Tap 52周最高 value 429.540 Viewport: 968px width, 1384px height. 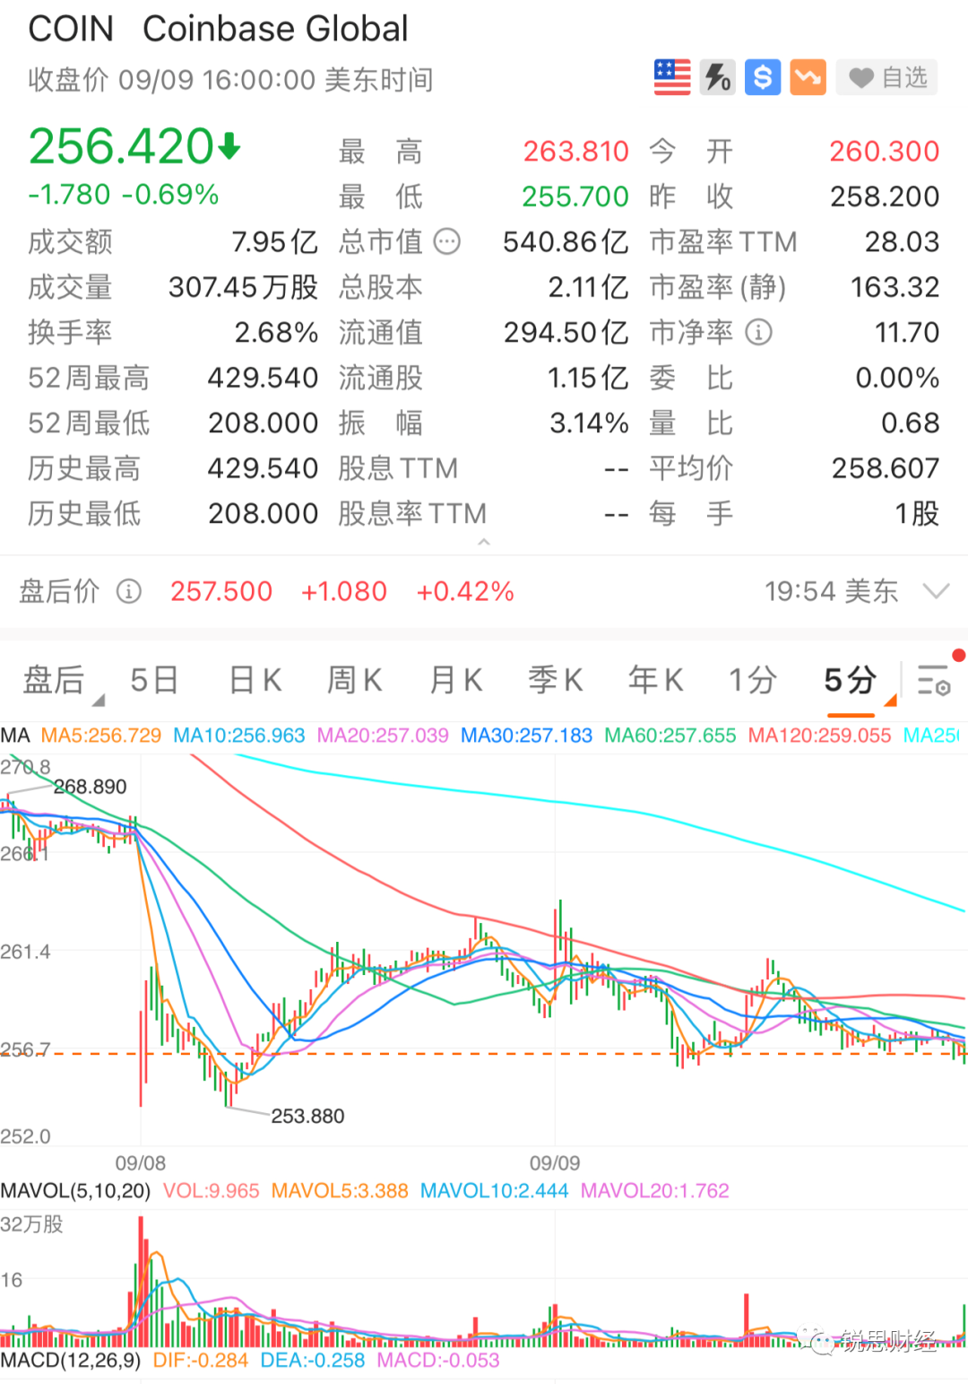pyautogui.click(x=263, y=378)
